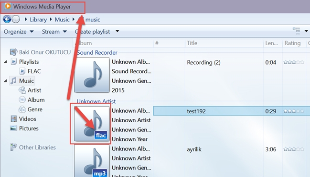Click the FLAC playlist icon

(x=22, y=71)
